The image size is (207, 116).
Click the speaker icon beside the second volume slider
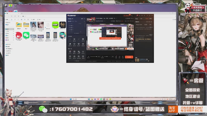pos(102,56)
